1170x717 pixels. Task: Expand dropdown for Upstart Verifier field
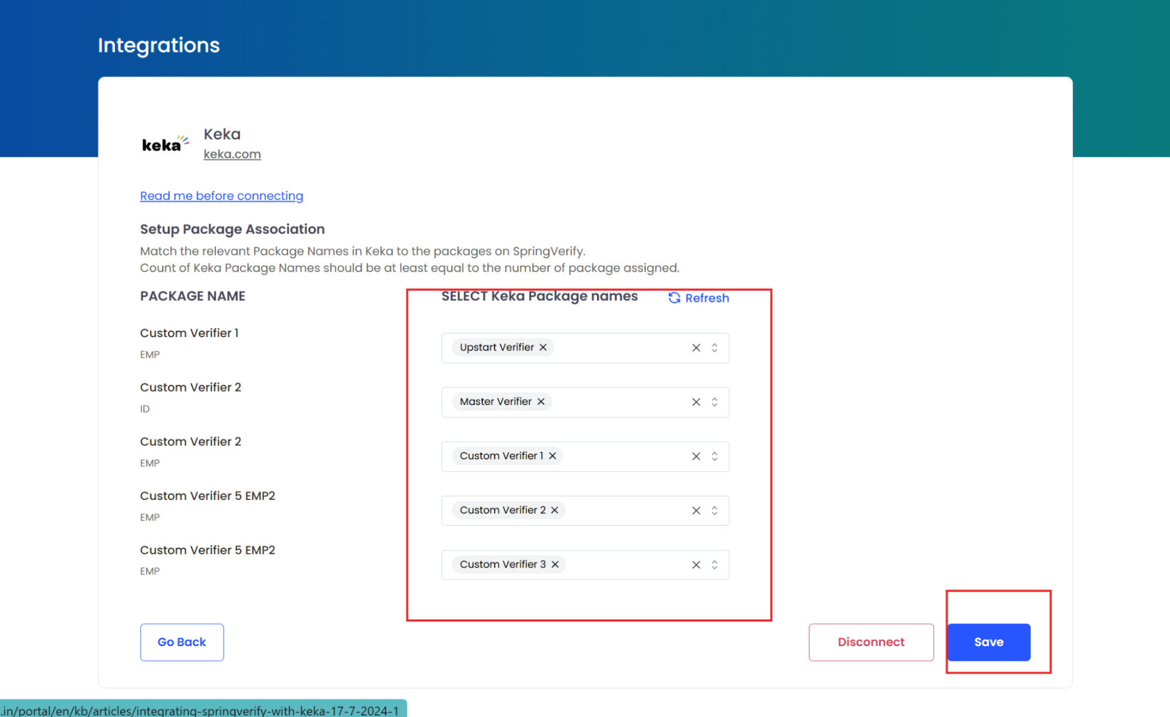coord(715,348)
